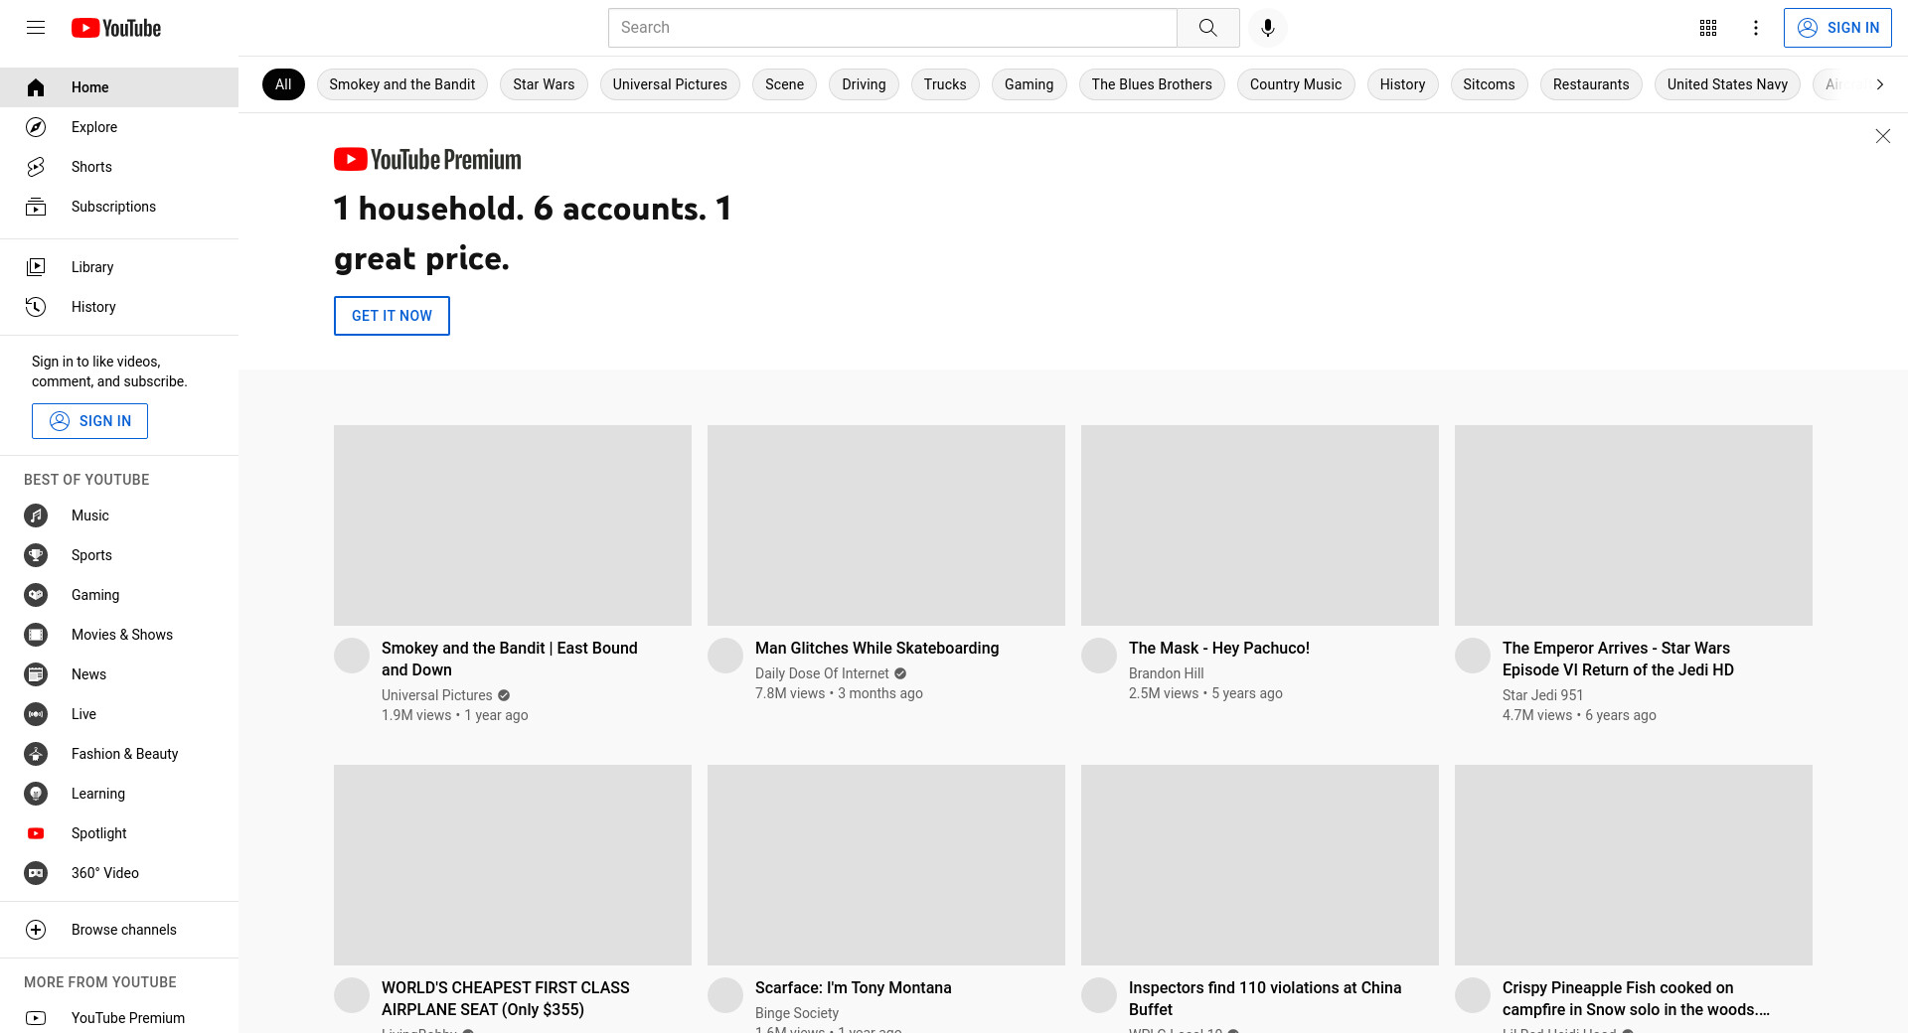Select The Blues Brothers chip
Image resolution: width=1908 pixels, height=1033 pixels.
tap(1152, 84)
